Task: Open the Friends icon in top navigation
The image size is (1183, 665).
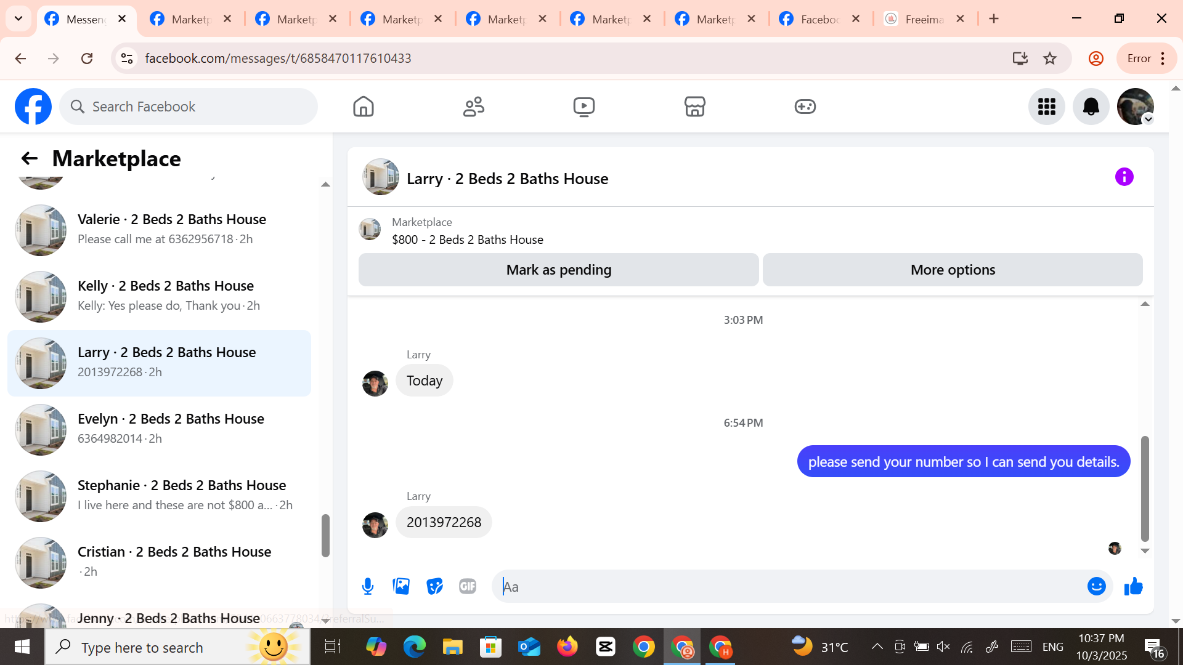Action: [x=474, y=107]
